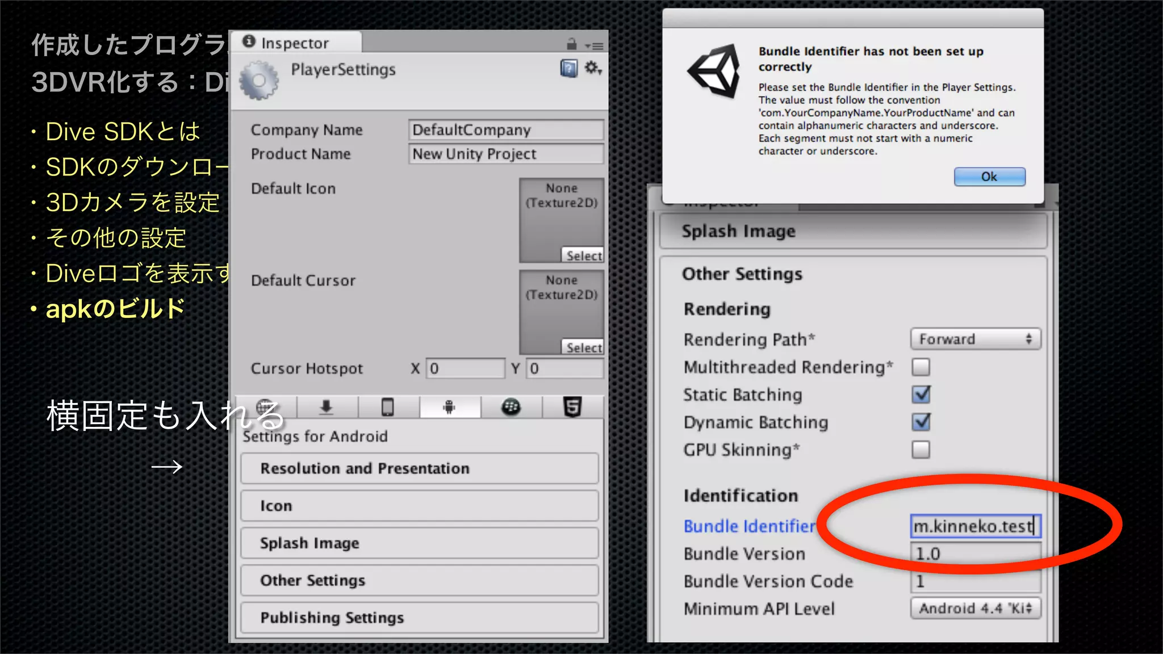Open the PlayerSettings help book icon
Image resolution: width=1163 pixels, height=654 pixels.
click(x=568, y=69)
